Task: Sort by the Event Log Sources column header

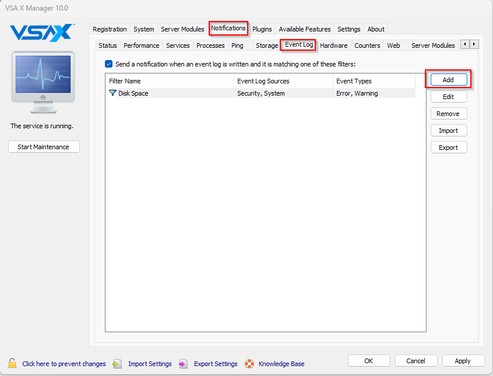Action: point(283,81)
